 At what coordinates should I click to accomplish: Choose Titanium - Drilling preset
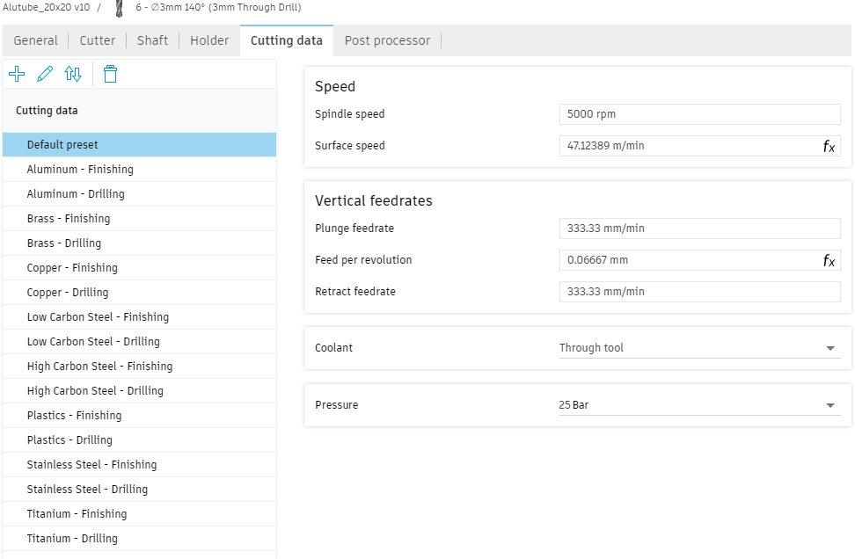(140, 538)
